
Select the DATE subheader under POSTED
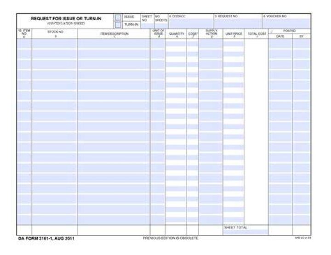coord(280,36)
